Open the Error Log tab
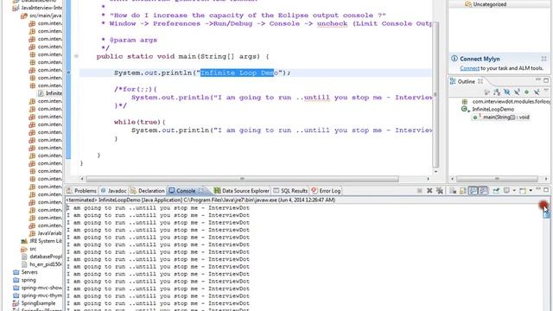 326,191
